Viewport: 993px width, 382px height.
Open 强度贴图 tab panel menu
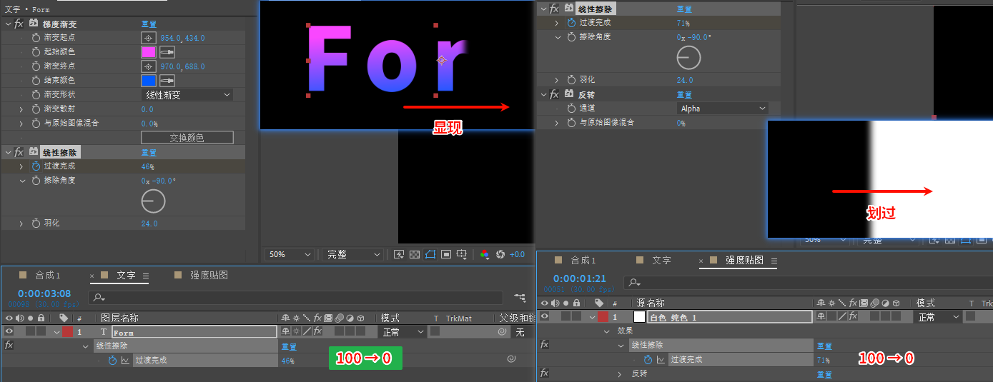pos(774,261)
